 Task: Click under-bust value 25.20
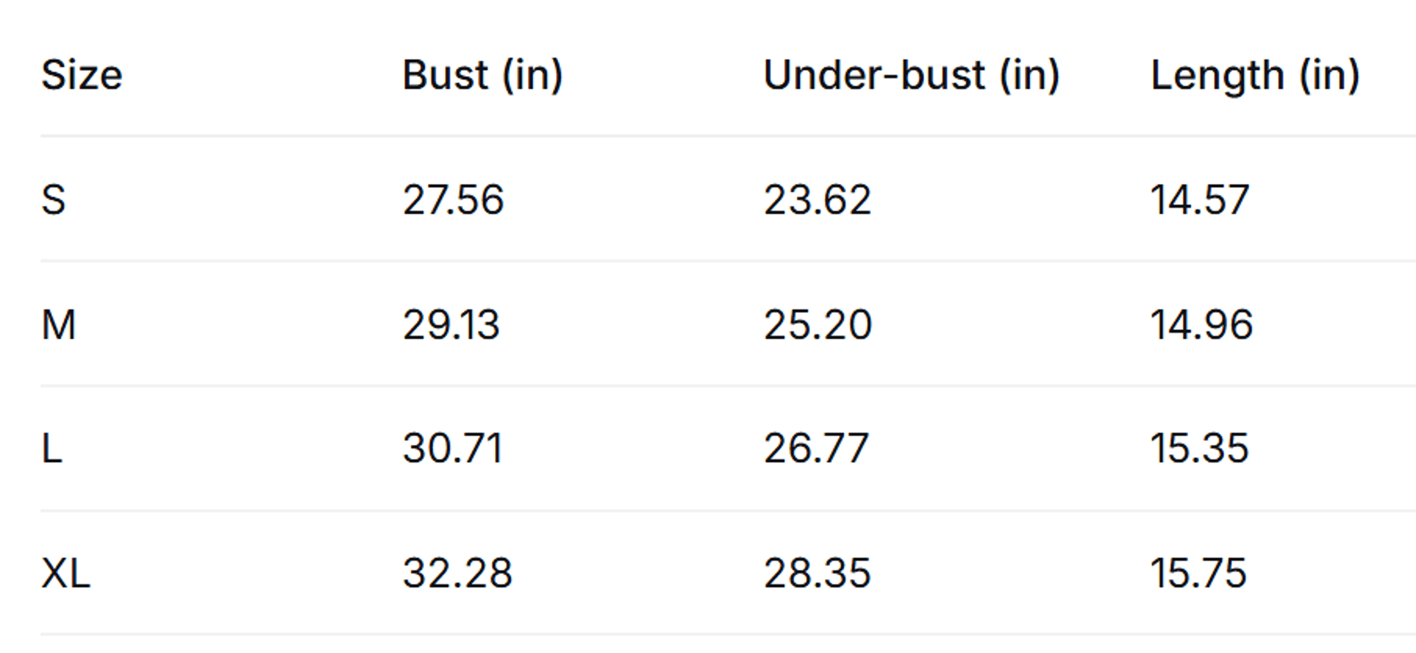(818, 325)
